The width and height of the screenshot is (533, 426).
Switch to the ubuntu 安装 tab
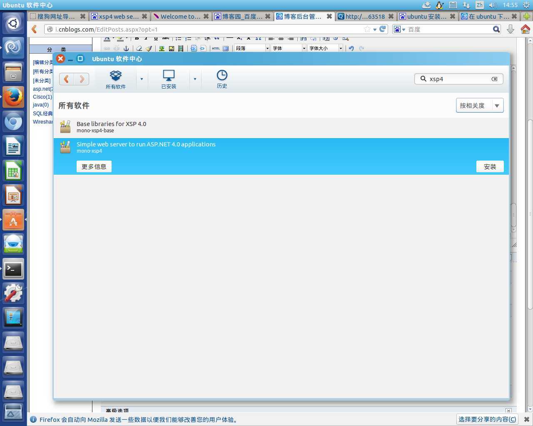coord(427,17)
